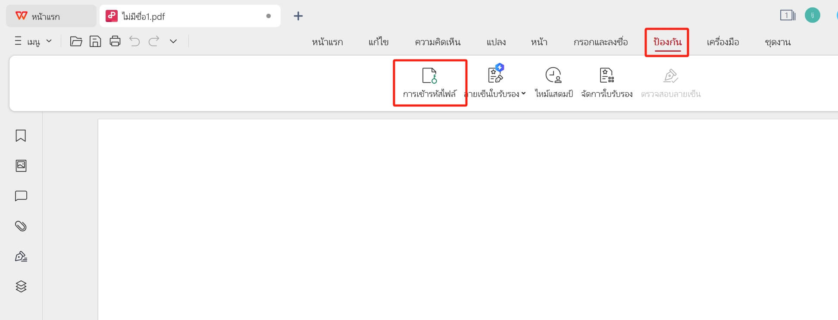Switch to the แปลง ribbon tab

(497, 42)
